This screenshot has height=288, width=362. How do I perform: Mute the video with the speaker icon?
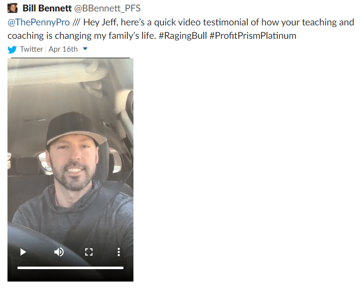click(59, 252)
